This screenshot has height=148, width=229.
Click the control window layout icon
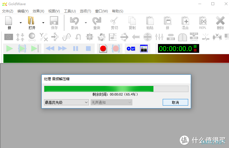(144, 48)
